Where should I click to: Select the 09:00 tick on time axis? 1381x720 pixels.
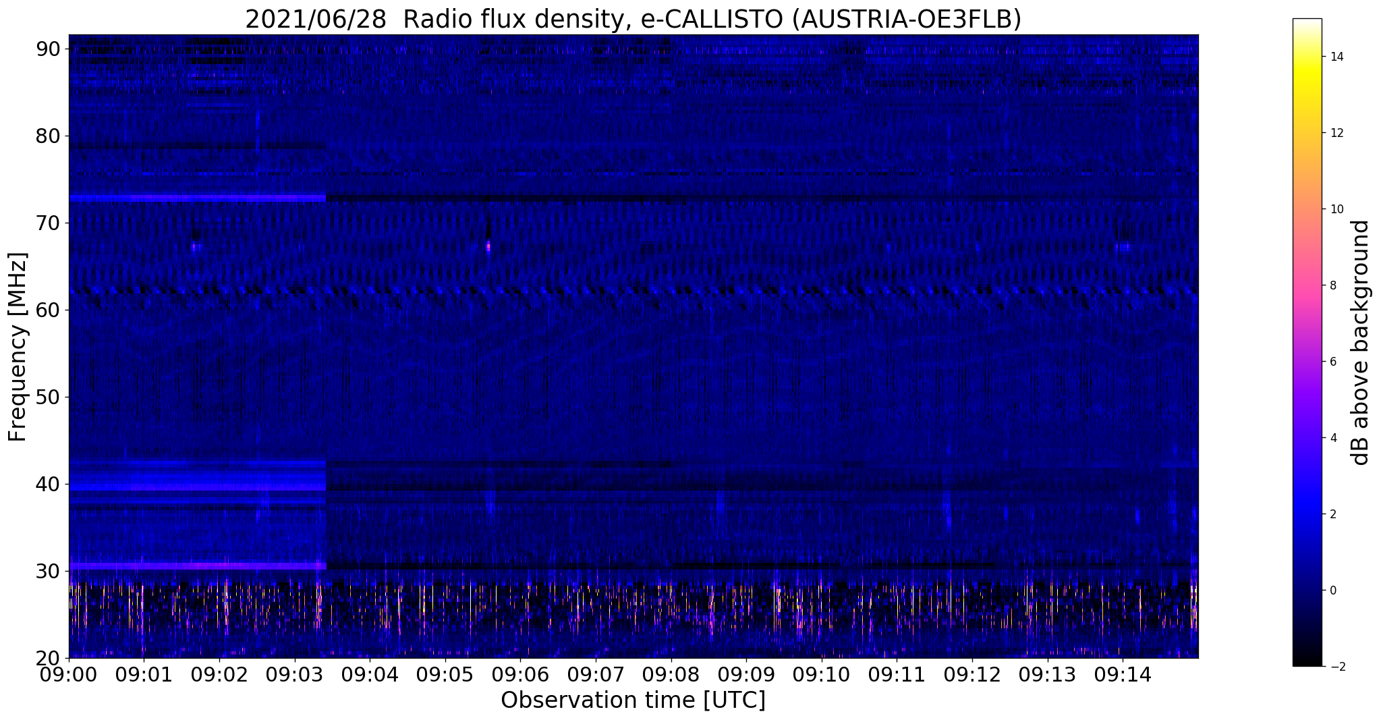[68, 674]
